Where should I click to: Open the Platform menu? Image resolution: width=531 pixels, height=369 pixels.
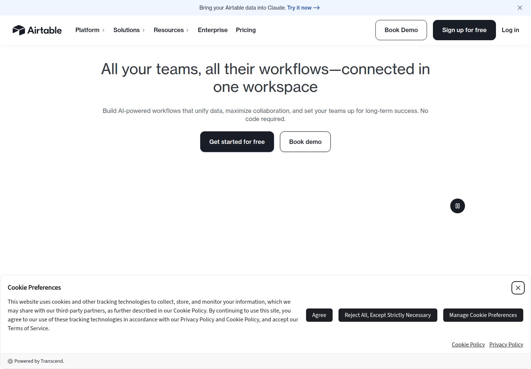pyautogui.click(x=90, y=30)
